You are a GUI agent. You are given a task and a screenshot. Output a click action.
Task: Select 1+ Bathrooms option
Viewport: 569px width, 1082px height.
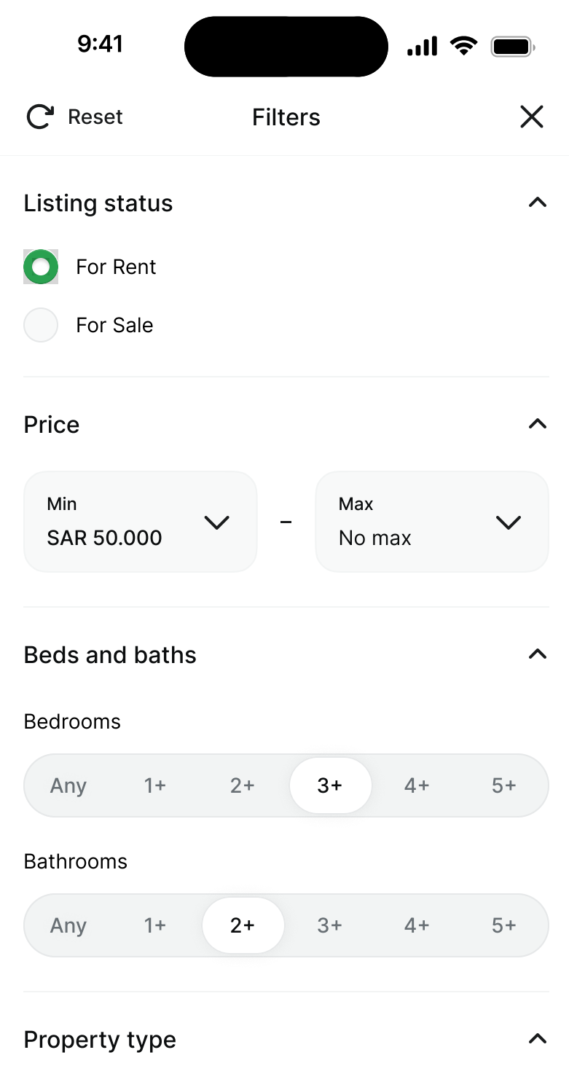[155, 925]
